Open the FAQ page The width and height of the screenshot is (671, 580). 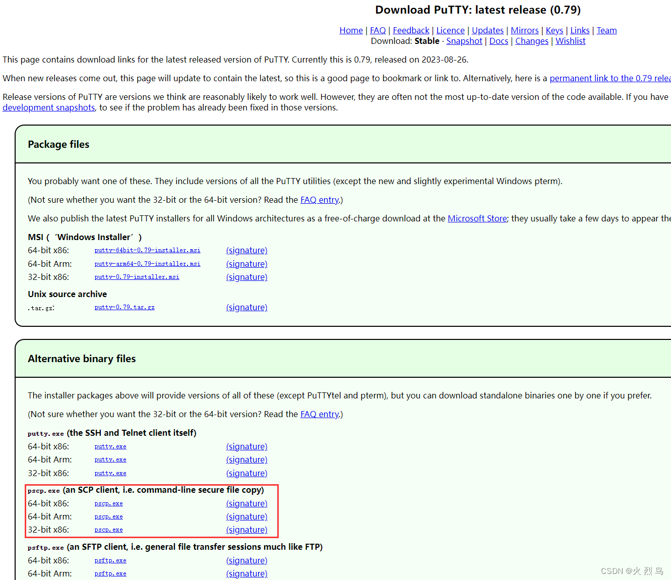(x=378, y=30)
